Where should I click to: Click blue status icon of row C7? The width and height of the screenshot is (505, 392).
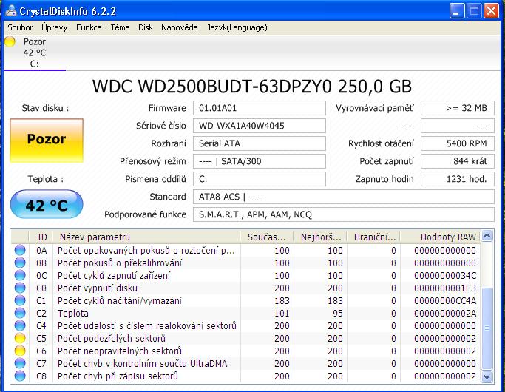tap(20, 363)
